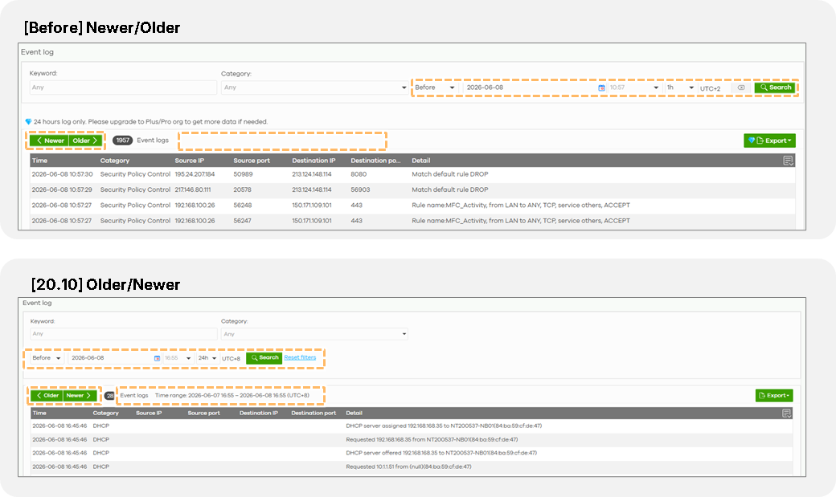Click Search button in the upper event log
The width and height of the screenshot is (836, 497).
tap(775, 88)
